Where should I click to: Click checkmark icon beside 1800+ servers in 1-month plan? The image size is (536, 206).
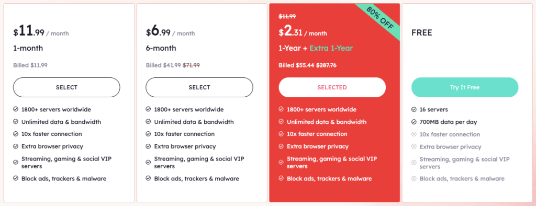pos(16,110)
